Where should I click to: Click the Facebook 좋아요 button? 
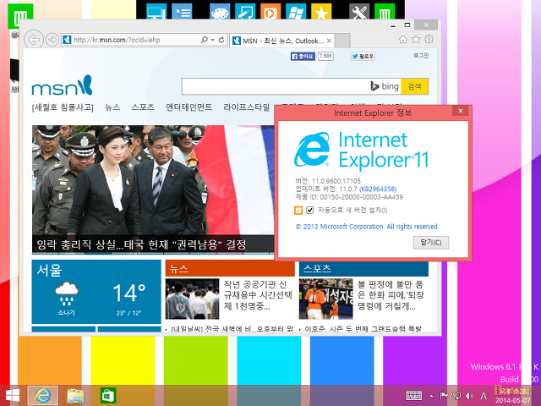click(x=303, y=57)
